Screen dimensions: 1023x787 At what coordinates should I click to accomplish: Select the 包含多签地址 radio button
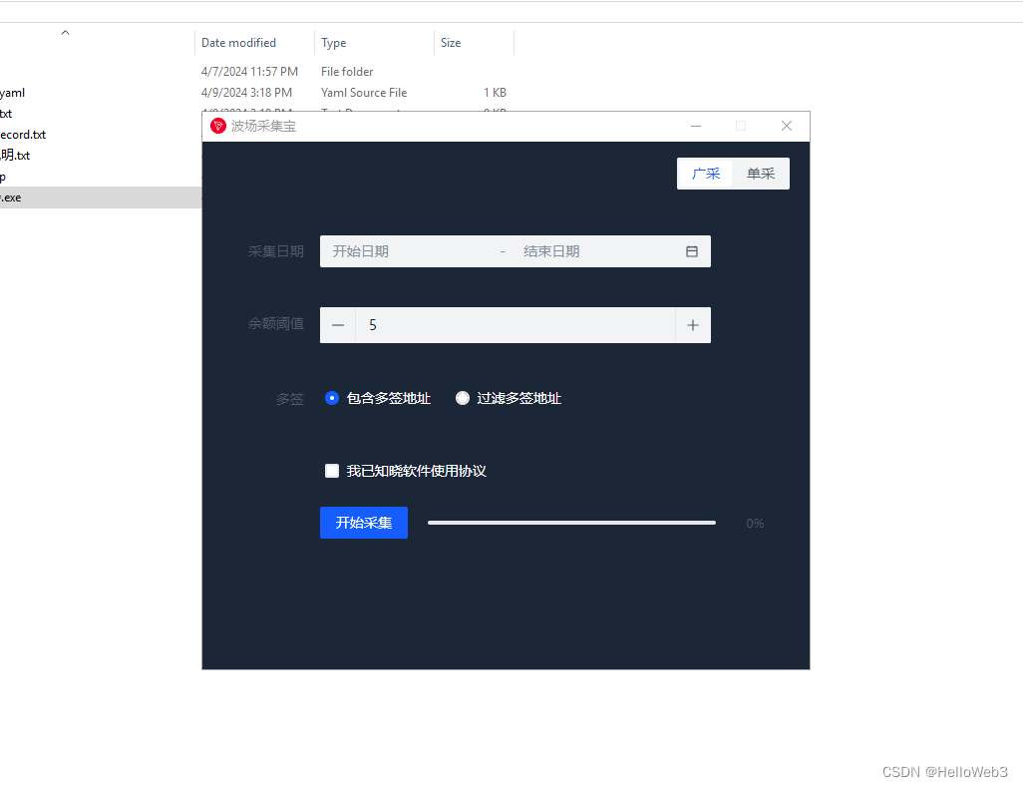[x=331, y=397]
